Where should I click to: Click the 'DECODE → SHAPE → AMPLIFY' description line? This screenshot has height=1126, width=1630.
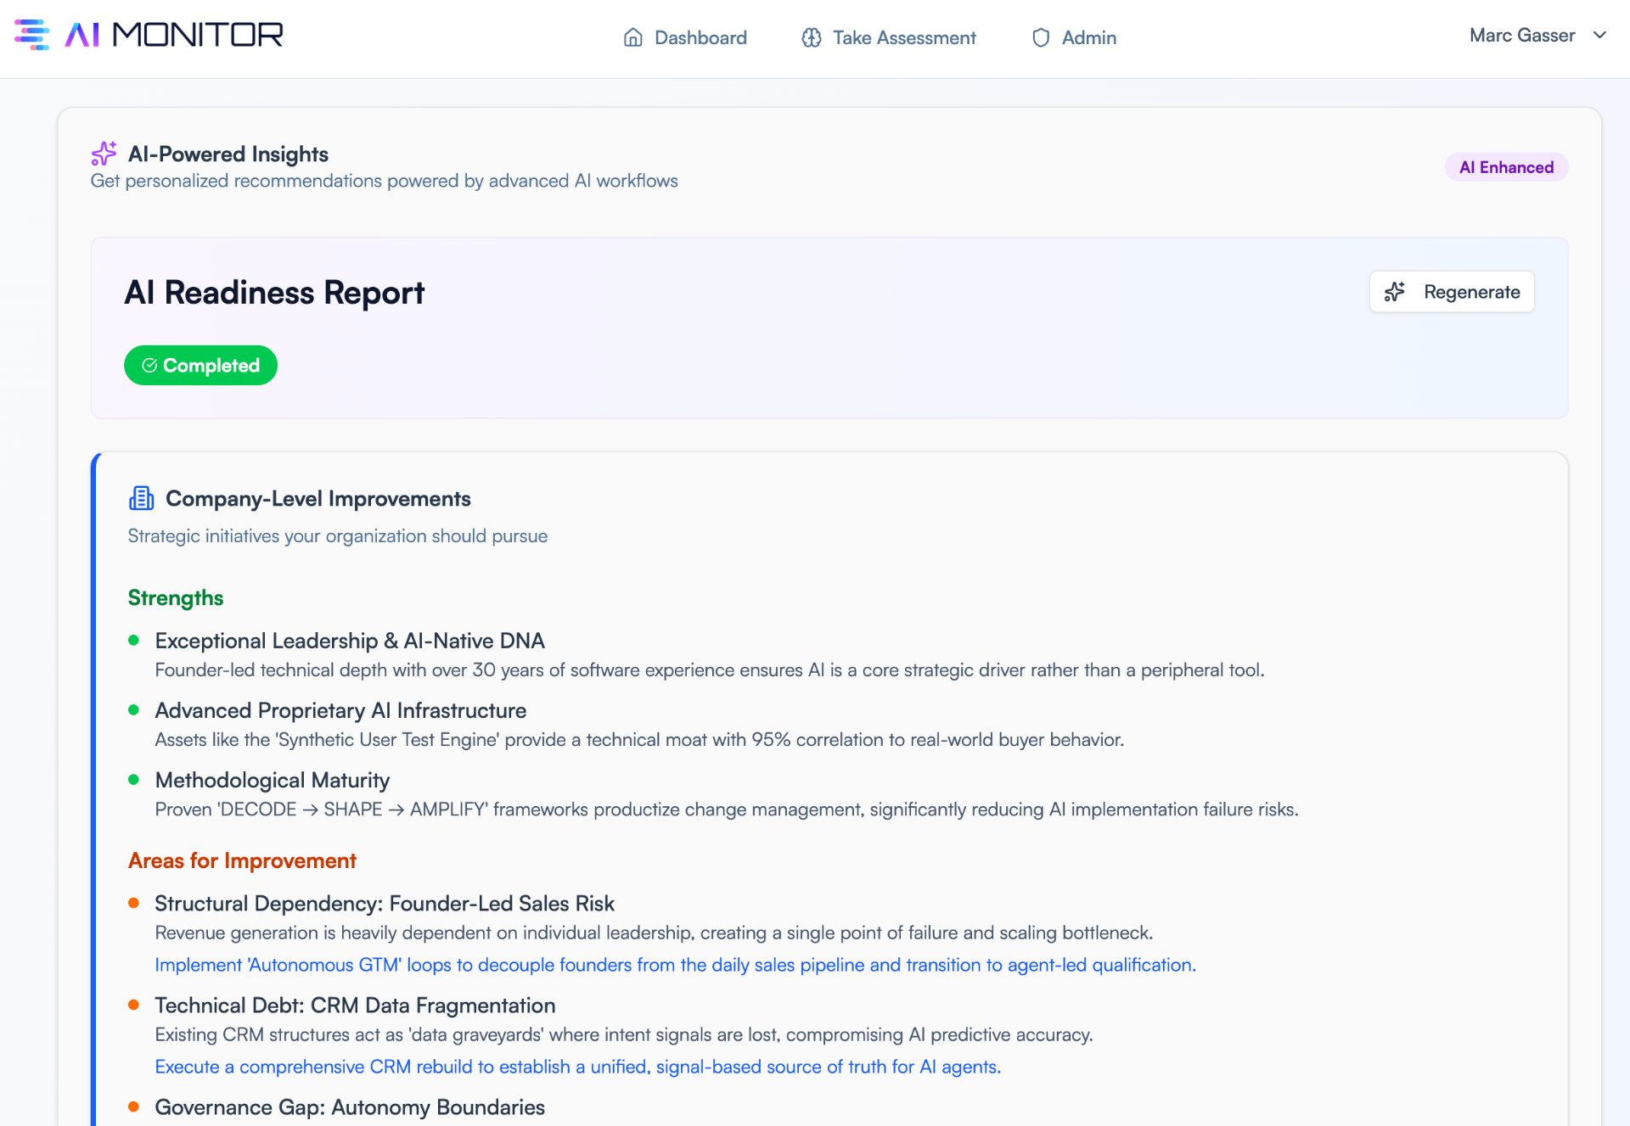(727, 809)
